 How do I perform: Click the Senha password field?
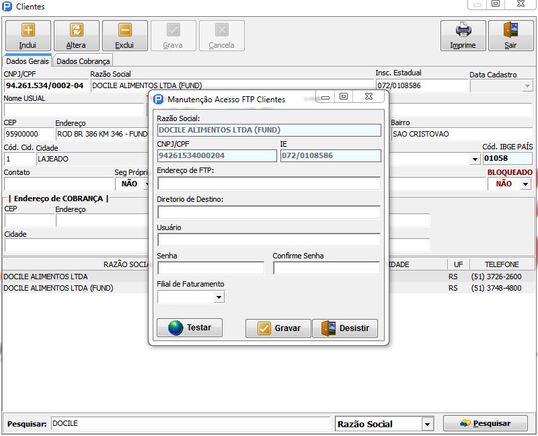[210, 268]
